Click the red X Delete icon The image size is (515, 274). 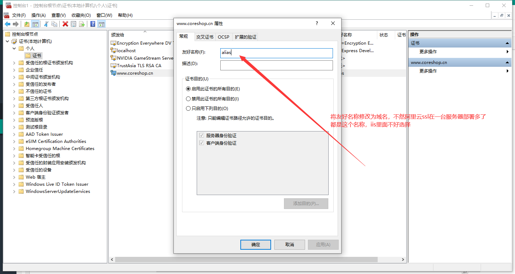tap(65, 24)
